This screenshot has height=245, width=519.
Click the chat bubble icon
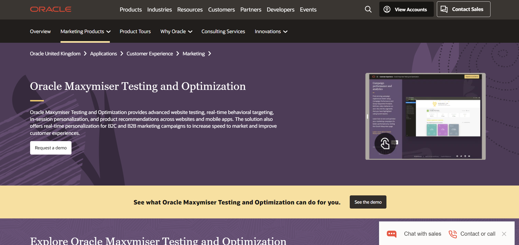point(391,234)
